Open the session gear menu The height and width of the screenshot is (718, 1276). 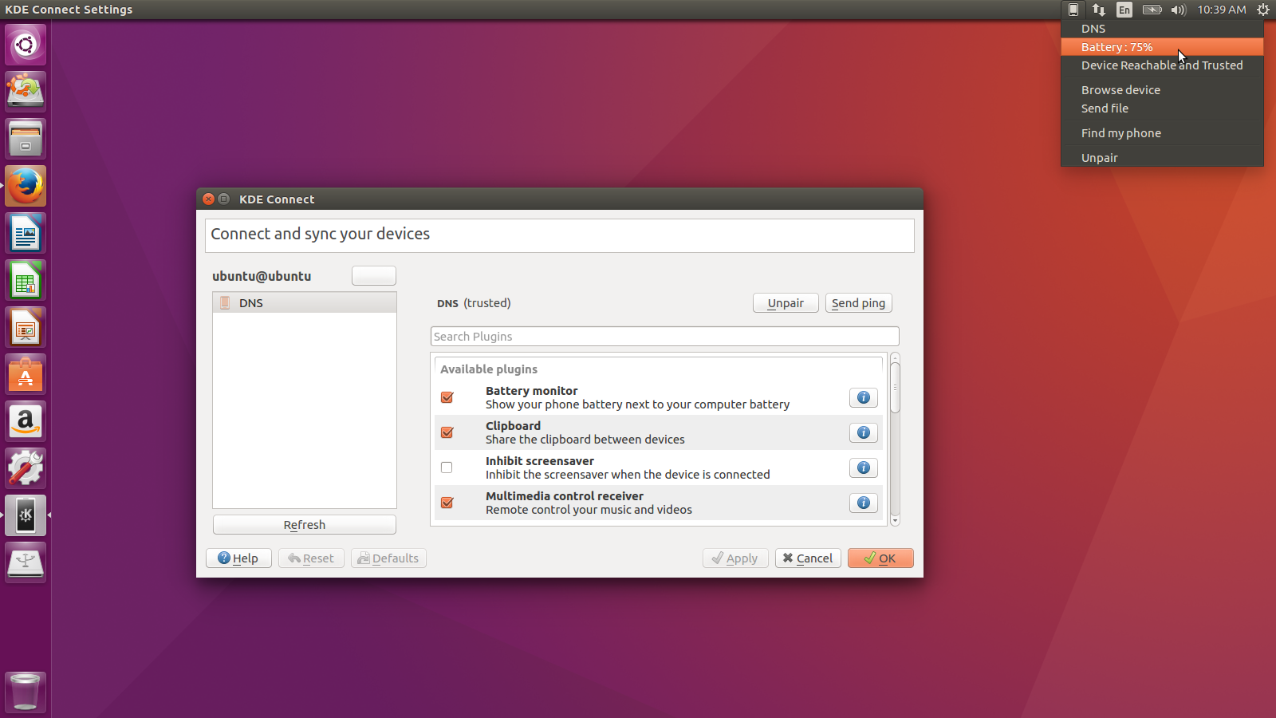click(1262, 10)
